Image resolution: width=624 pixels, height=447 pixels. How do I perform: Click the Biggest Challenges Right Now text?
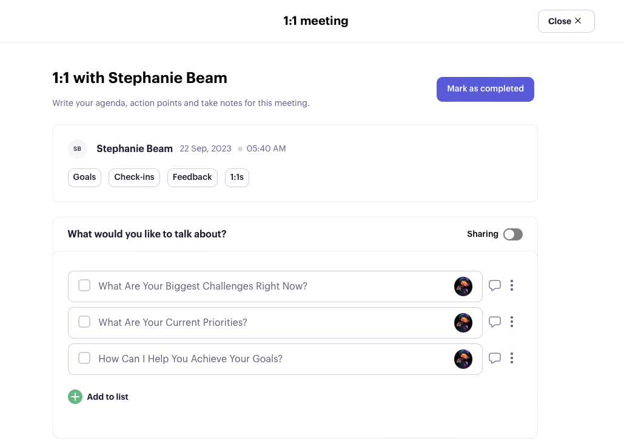pos(203,286)
